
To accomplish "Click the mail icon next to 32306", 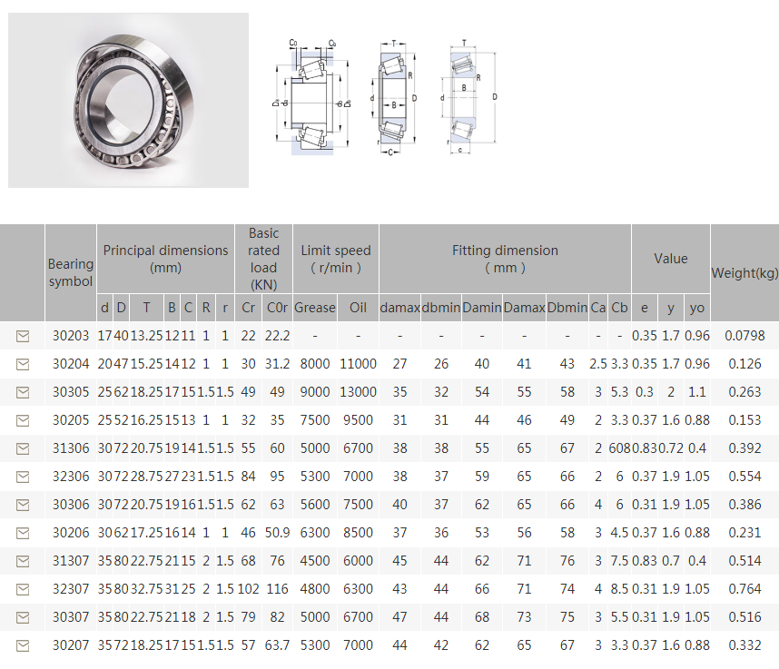I will click(x=23, y=477).
